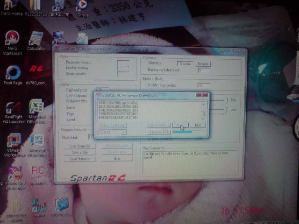Select the Spartan RC desktop shortcut
299x224 pixels.
(37, 175)
